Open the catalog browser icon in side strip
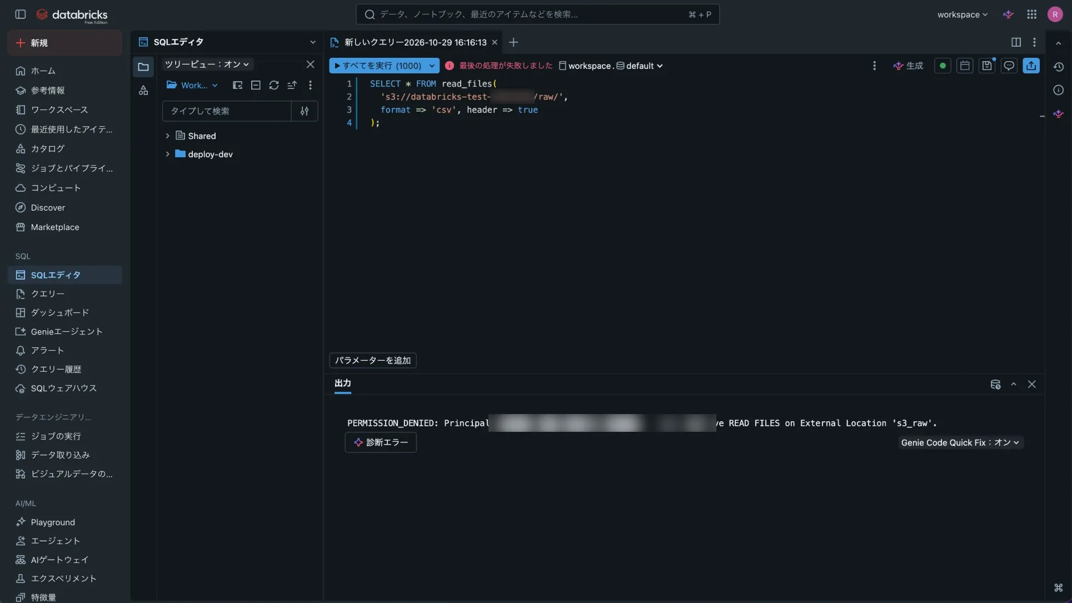Viewport: 1072px width, 603px height. 143,90
